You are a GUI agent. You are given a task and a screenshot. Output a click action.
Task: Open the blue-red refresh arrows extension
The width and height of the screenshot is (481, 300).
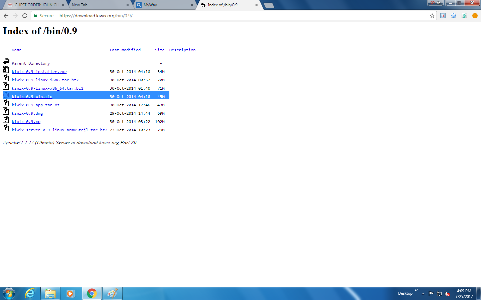click(x=443, y=16)
